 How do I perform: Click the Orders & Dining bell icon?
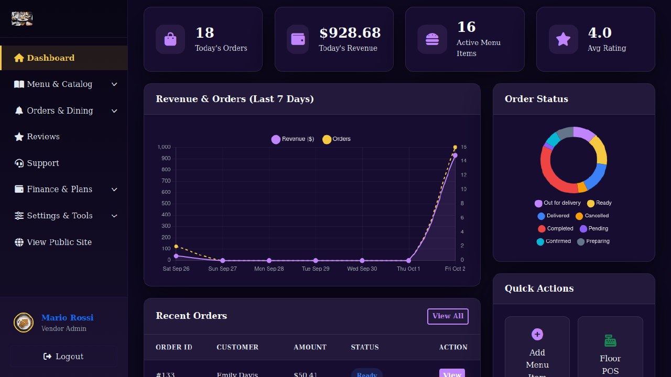(x=19, y=110)
